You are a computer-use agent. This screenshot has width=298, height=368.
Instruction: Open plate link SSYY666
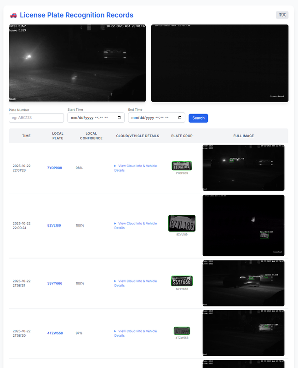55,283
